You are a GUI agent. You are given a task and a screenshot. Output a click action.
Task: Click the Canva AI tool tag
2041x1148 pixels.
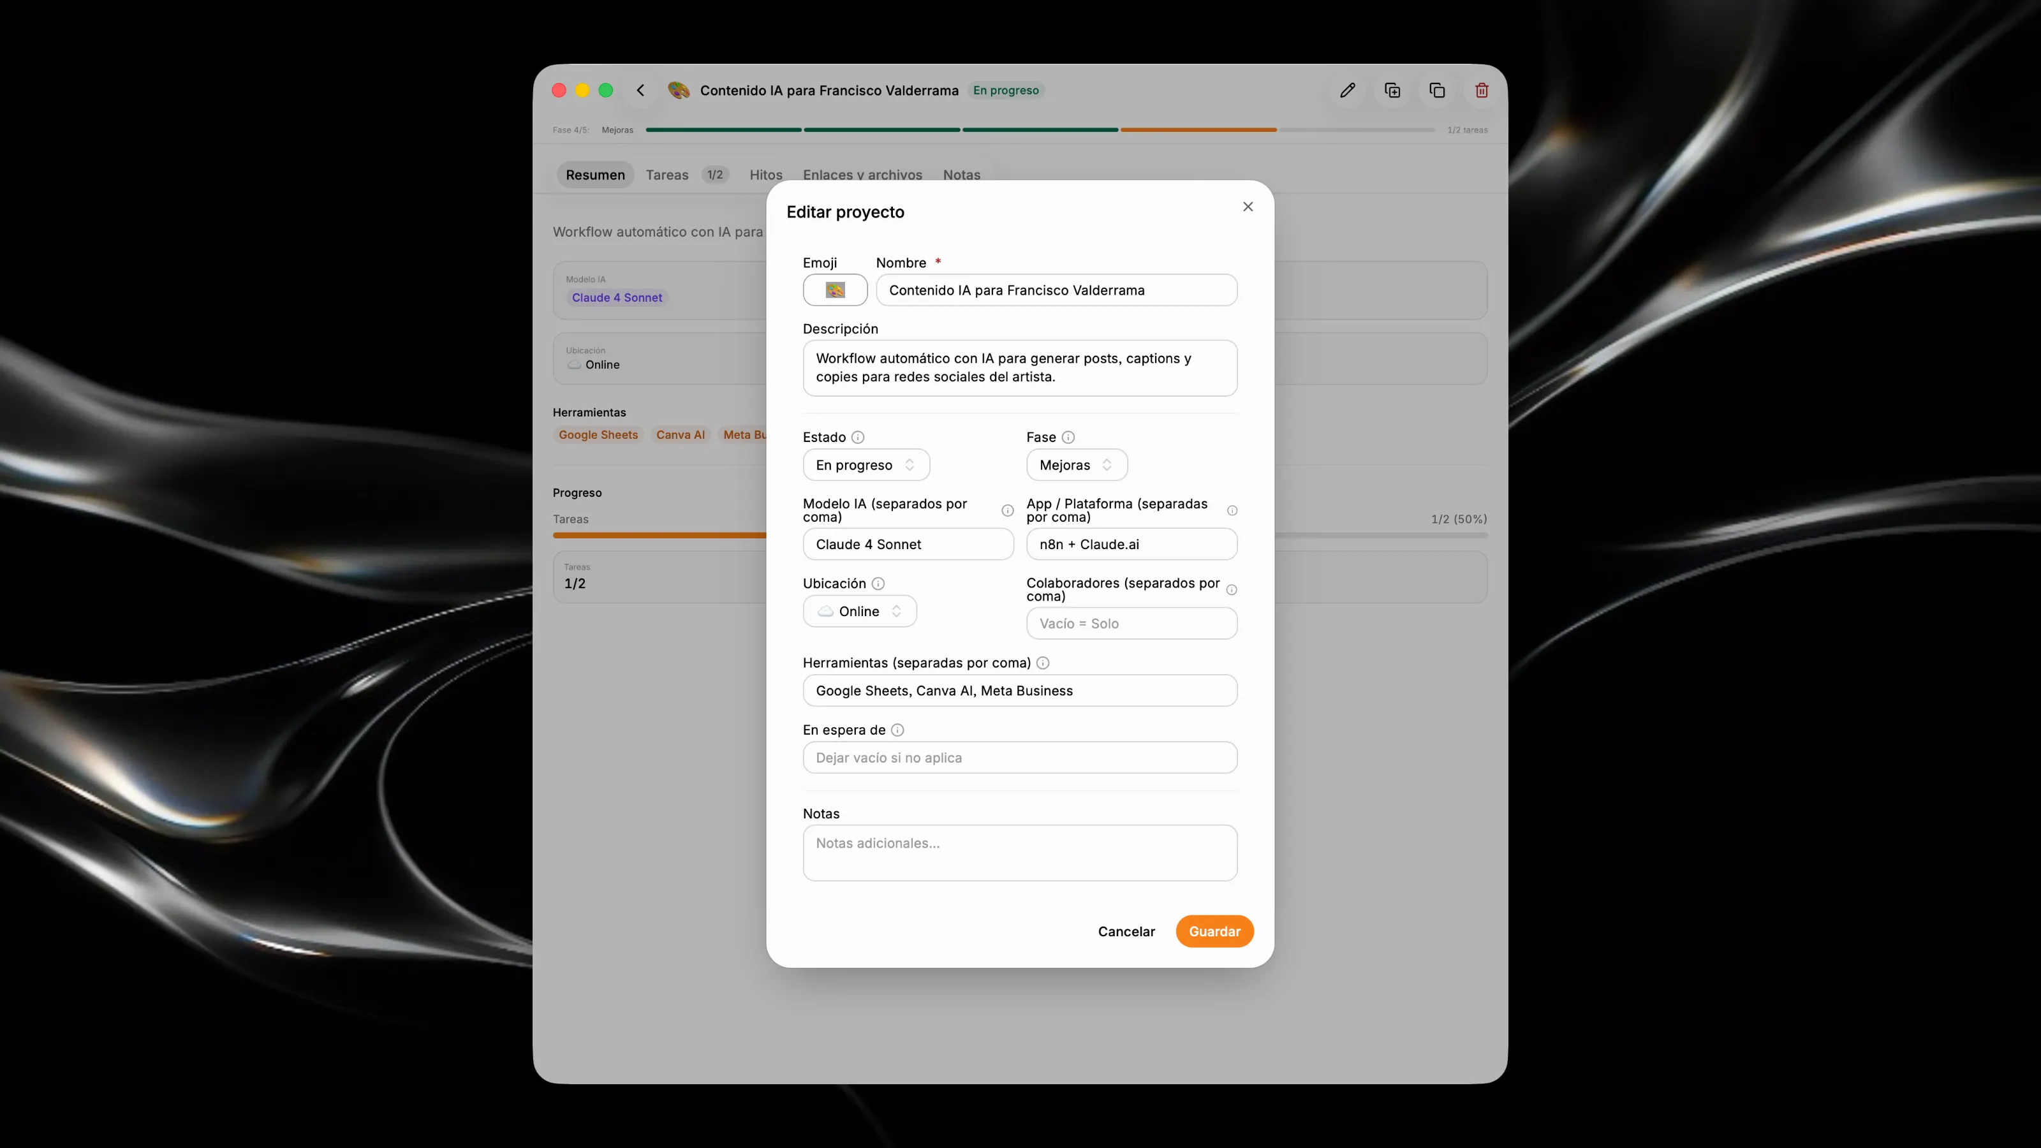pos(680,435)
